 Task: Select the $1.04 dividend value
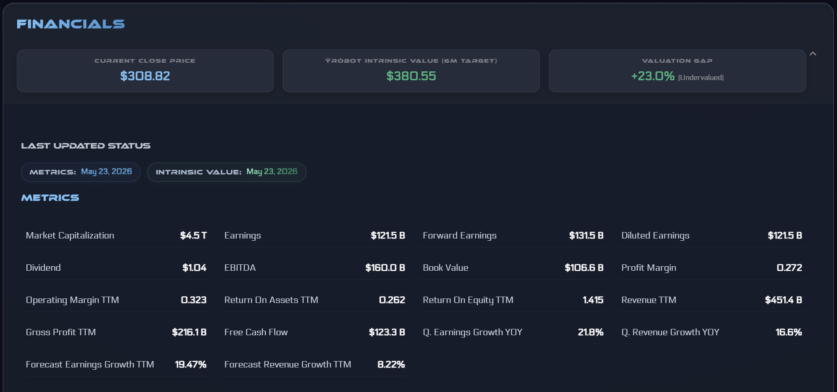(194, 268)
